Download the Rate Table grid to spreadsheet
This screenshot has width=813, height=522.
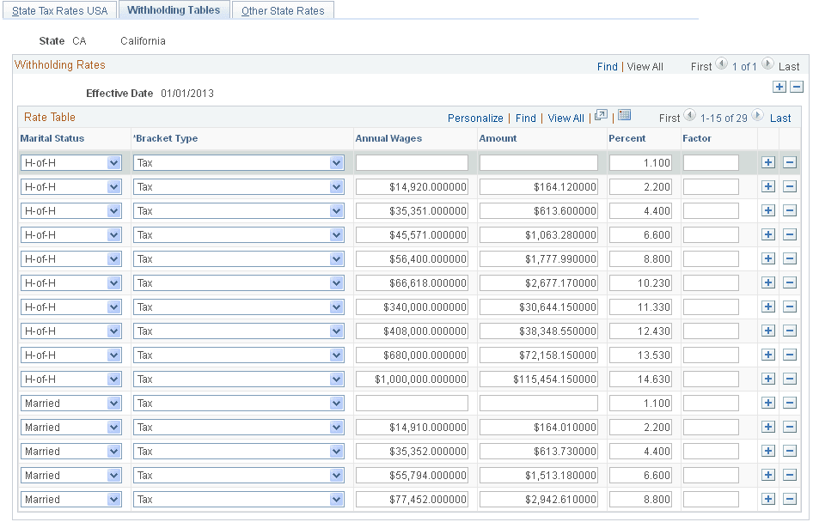point(625,117)
